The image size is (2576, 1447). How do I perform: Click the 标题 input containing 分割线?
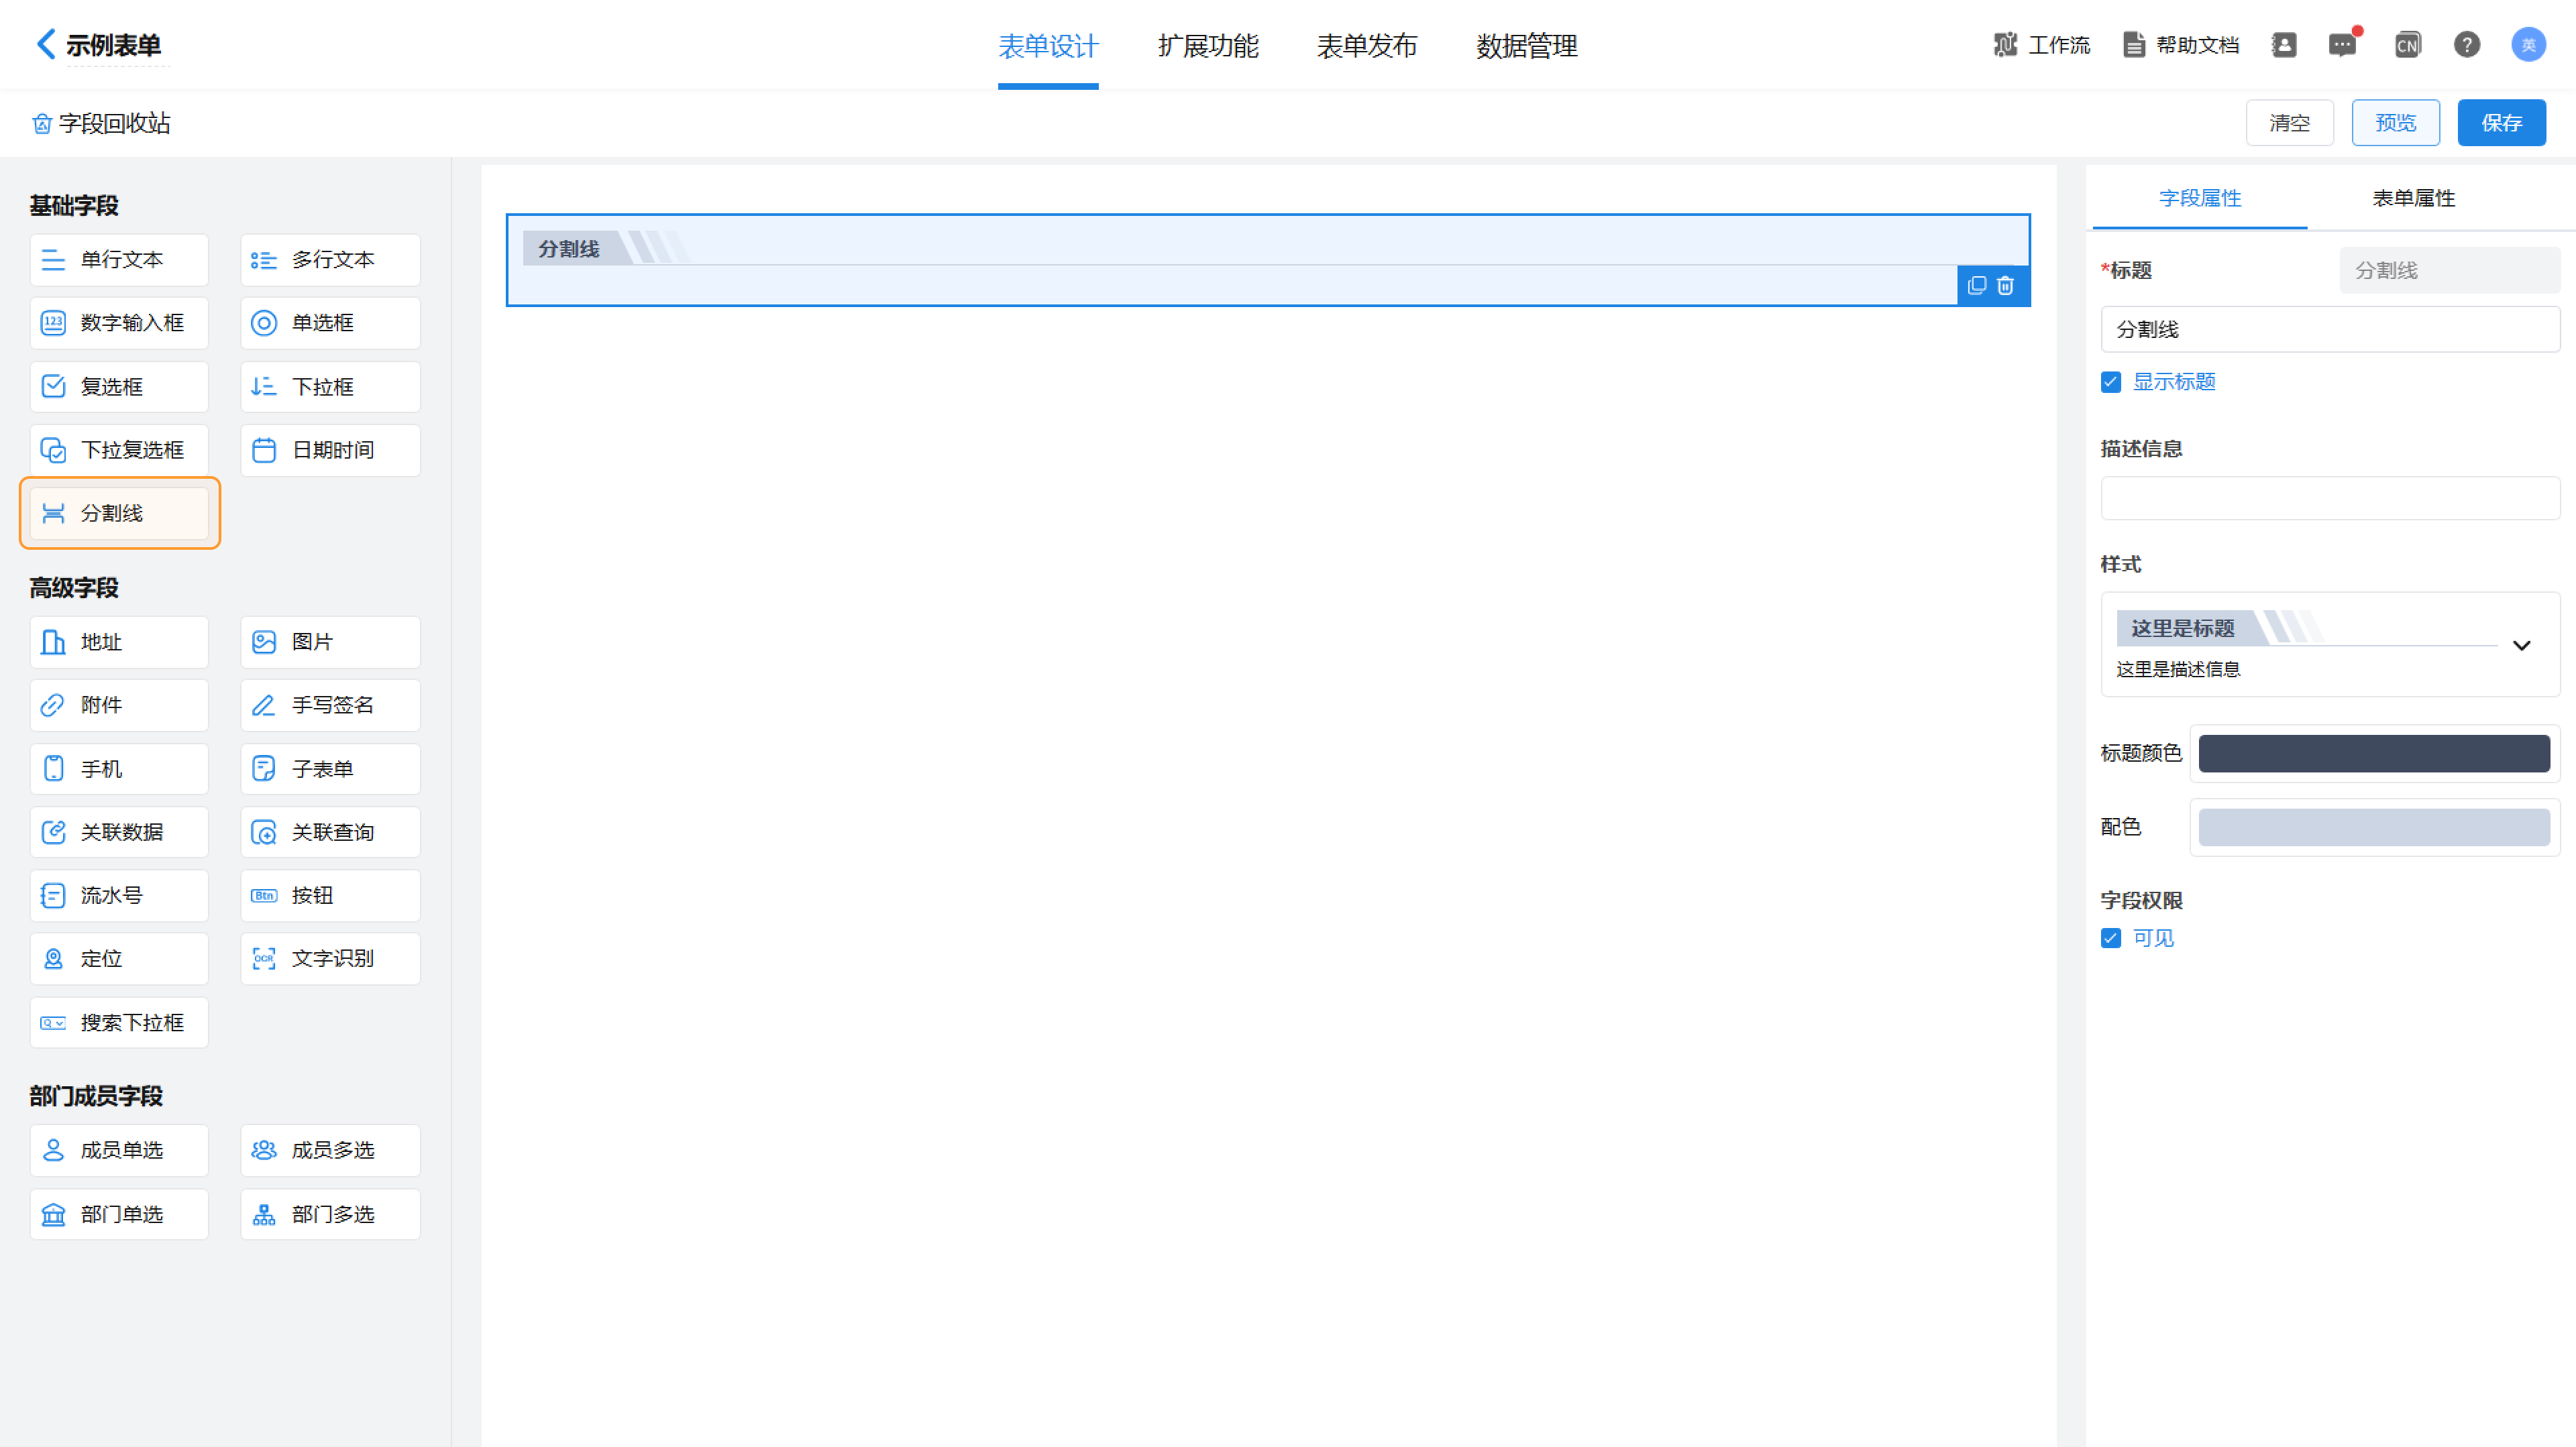pos(2330,329)
